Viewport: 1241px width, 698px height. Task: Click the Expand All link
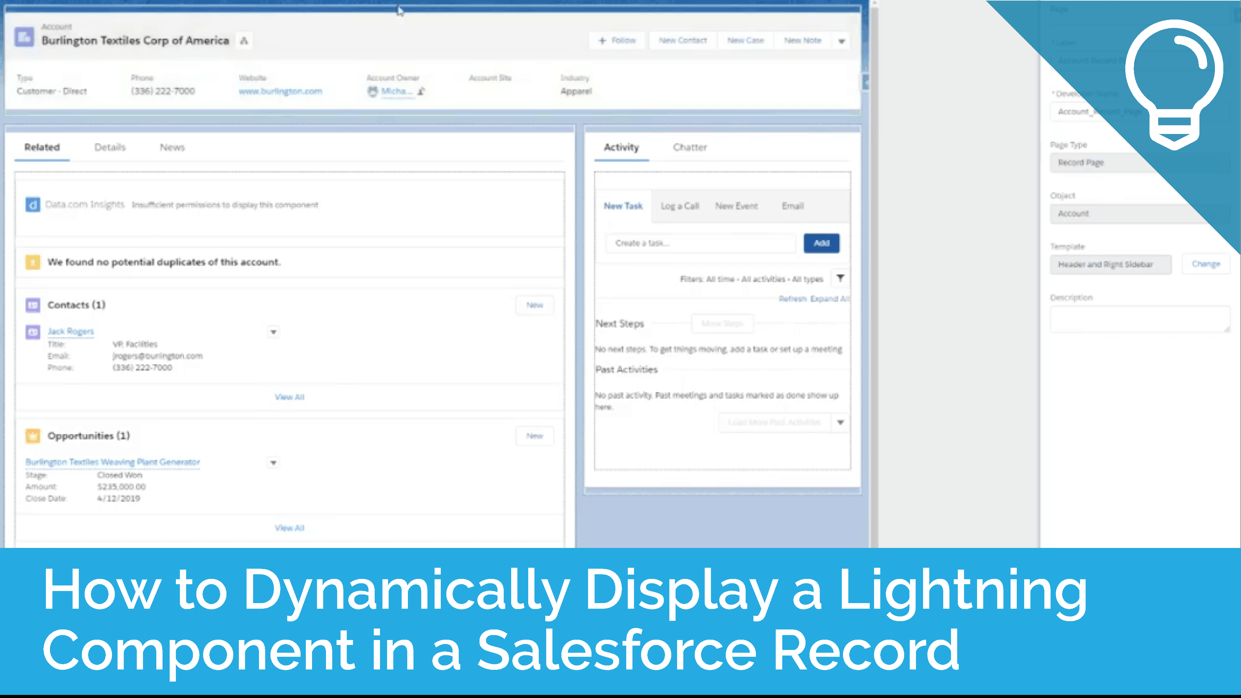(830, 299)
